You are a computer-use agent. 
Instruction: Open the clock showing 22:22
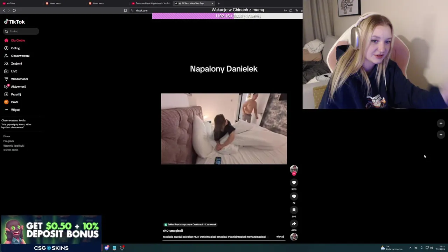[440, 248]
